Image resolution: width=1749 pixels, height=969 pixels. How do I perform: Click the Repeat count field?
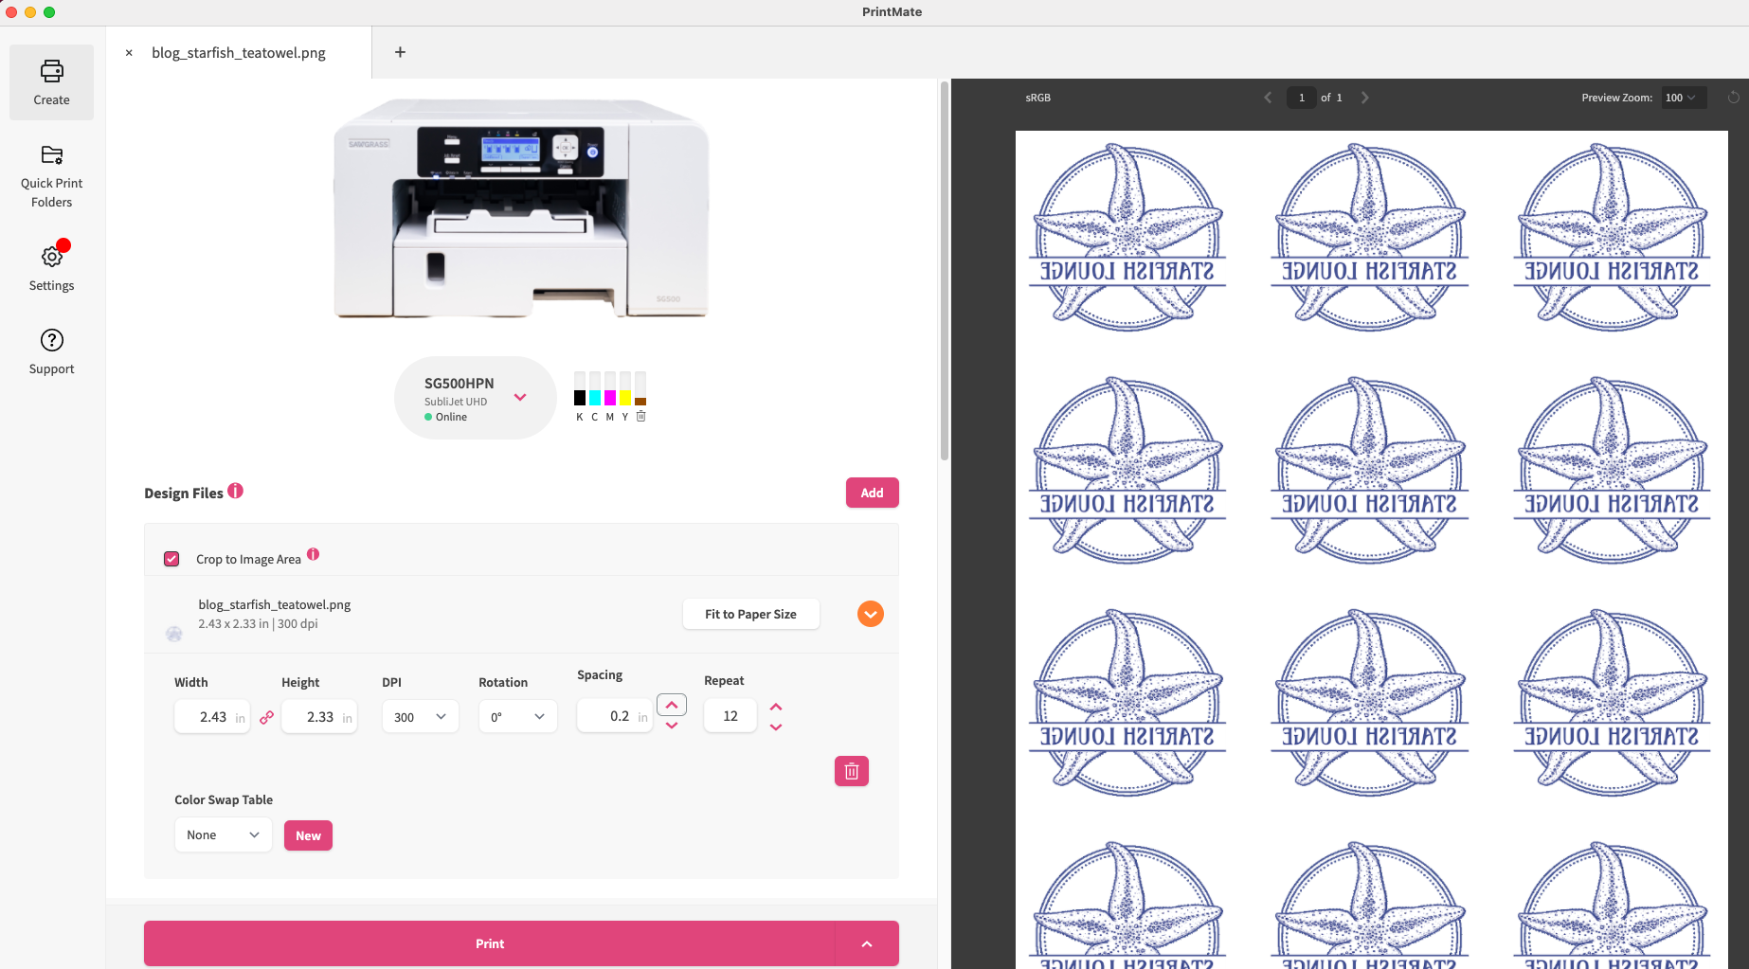tap(730, 716)
